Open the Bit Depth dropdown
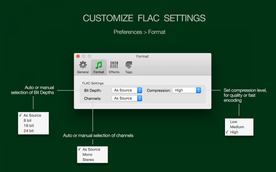 pyautogui.click(x=127, y=90)
